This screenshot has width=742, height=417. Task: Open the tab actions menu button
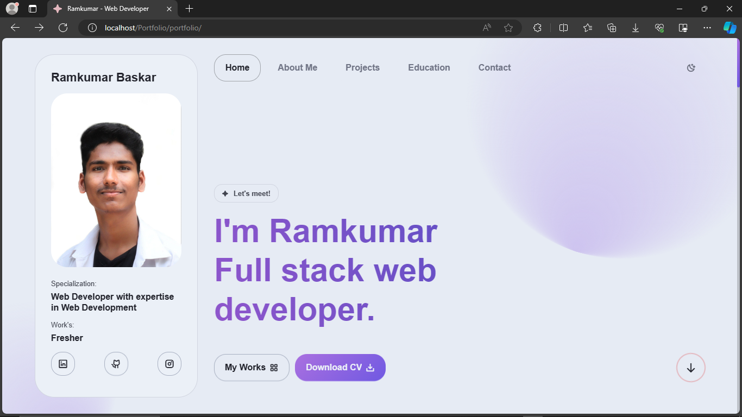[x=33, y=9]
